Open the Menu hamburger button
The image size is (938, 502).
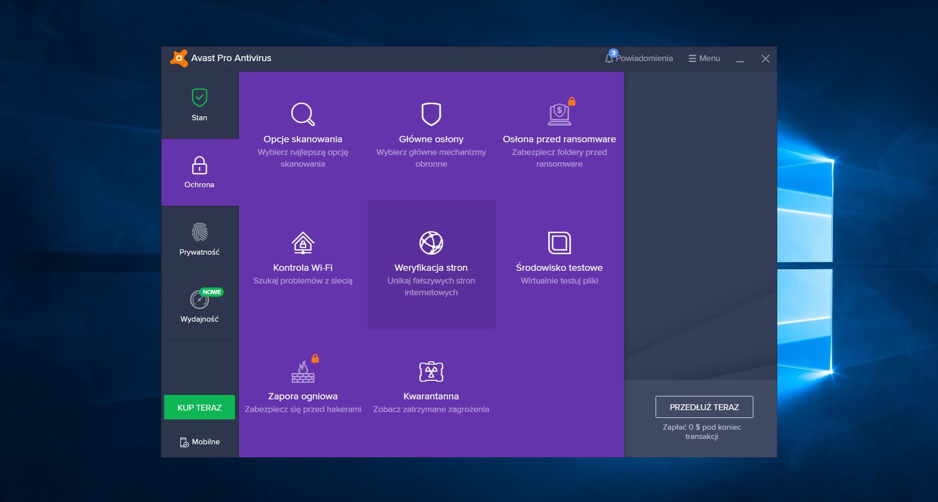point(704,58)
